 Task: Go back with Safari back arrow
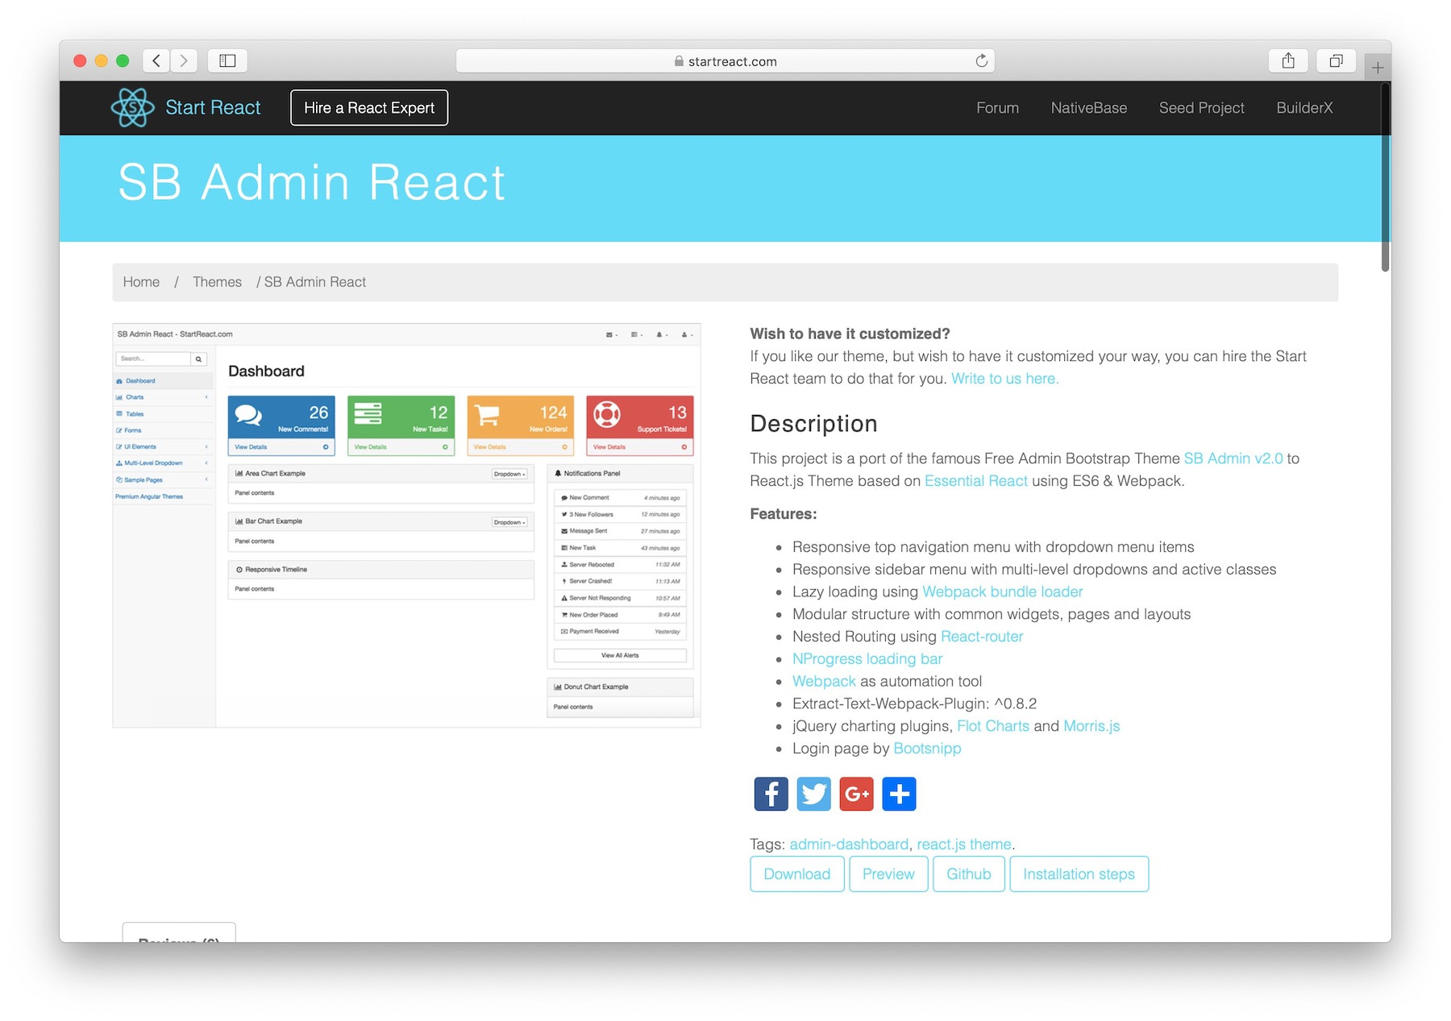tap(156, 60)
